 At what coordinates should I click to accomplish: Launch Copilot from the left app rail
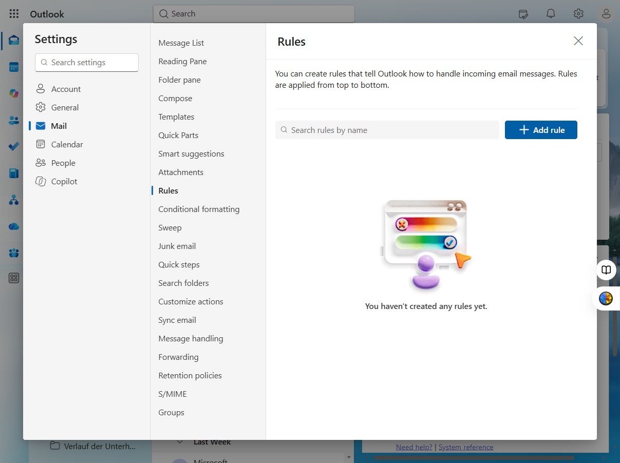(14, 93)
